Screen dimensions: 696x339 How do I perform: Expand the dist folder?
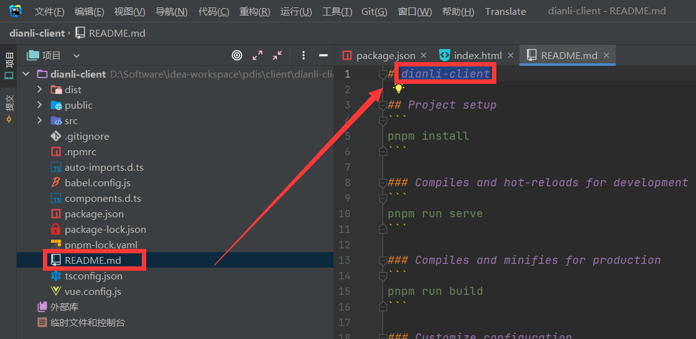click(x=40, y=89)
